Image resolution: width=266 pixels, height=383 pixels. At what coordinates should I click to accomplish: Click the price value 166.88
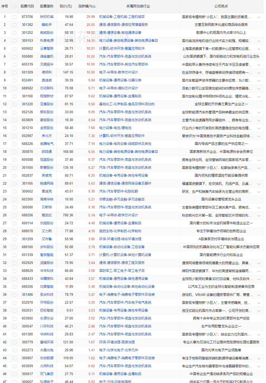68,152
